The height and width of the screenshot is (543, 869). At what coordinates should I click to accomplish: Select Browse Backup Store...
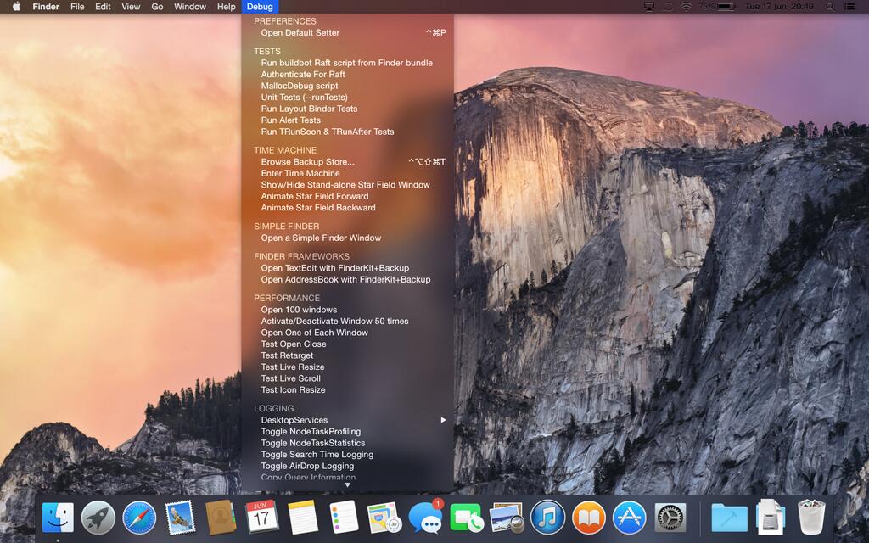pos(347,162)
